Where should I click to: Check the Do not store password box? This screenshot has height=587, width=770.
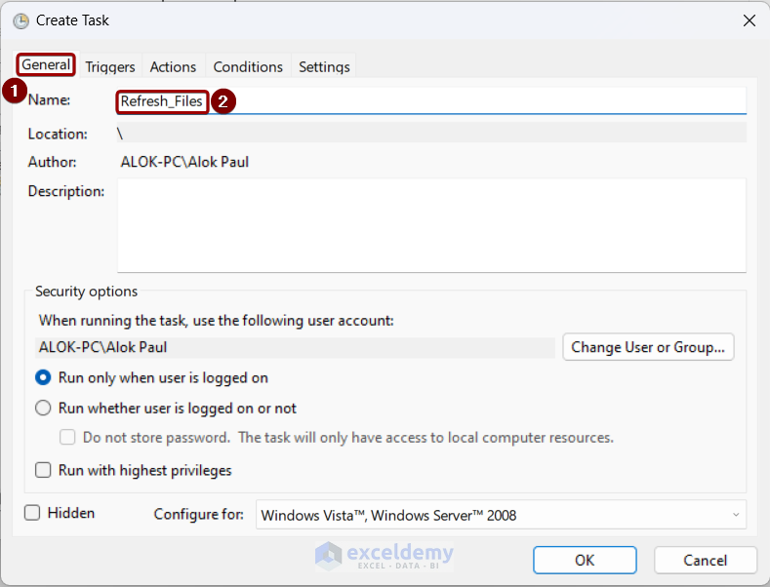point(67,438)
